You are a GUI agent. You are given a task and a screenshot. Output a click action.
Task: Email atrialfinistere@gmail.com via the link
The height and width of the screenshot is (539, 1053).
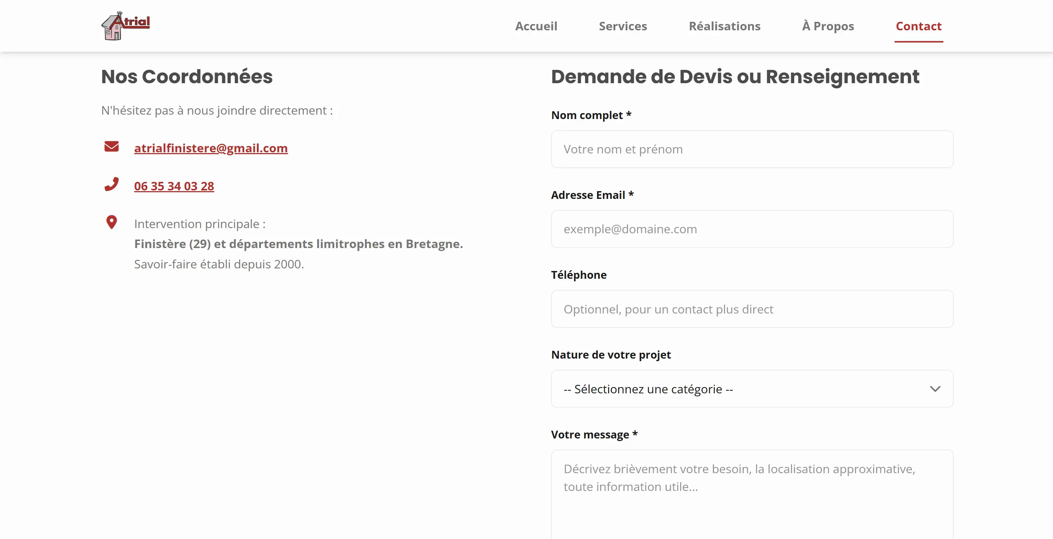[211, 148]
